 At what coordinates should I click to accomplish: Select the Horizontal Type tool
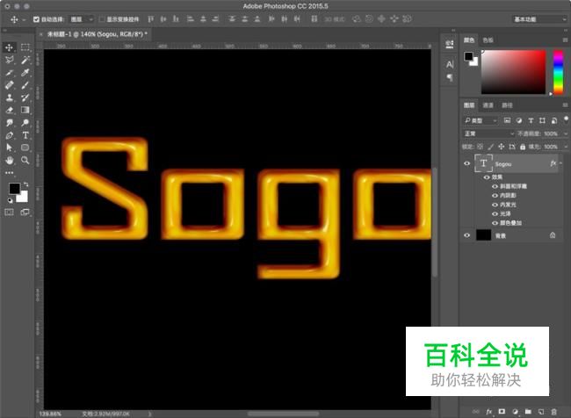click(x=25, y=135)
